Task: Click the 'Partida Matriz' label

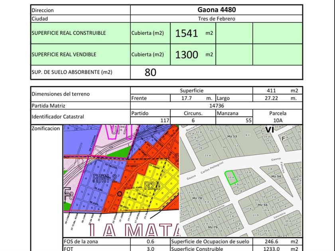Action: pos(49,106)
